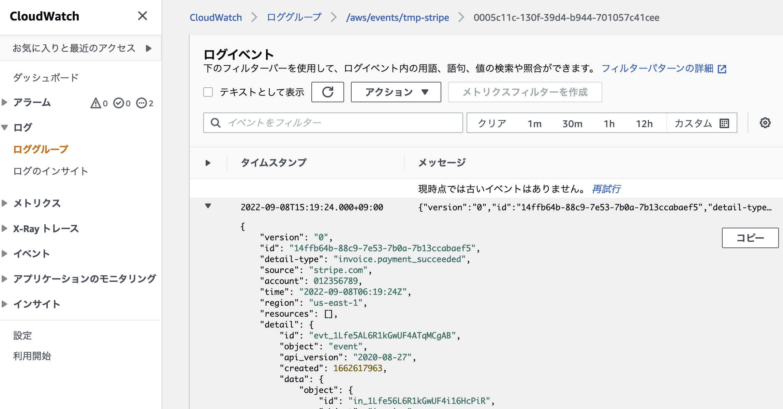The height and width of the screenshot is (409, 783).
Task: Select the 1h time range
Action: (609, 123)
